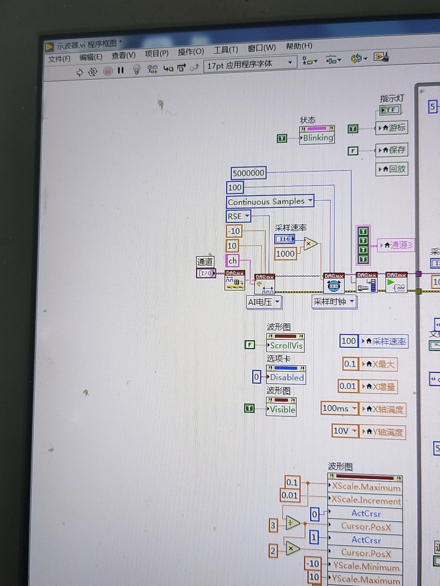Click the Pause execution toolbar button
This screenshot has height=586, width=440.
(x=121, y=70)
